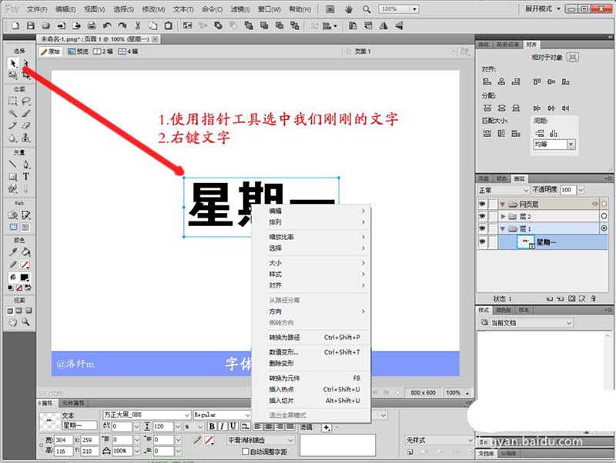This screenshot has height=463, width=616.
Task: Select the Rubber Stamp tool
Action: click(26, 138)
